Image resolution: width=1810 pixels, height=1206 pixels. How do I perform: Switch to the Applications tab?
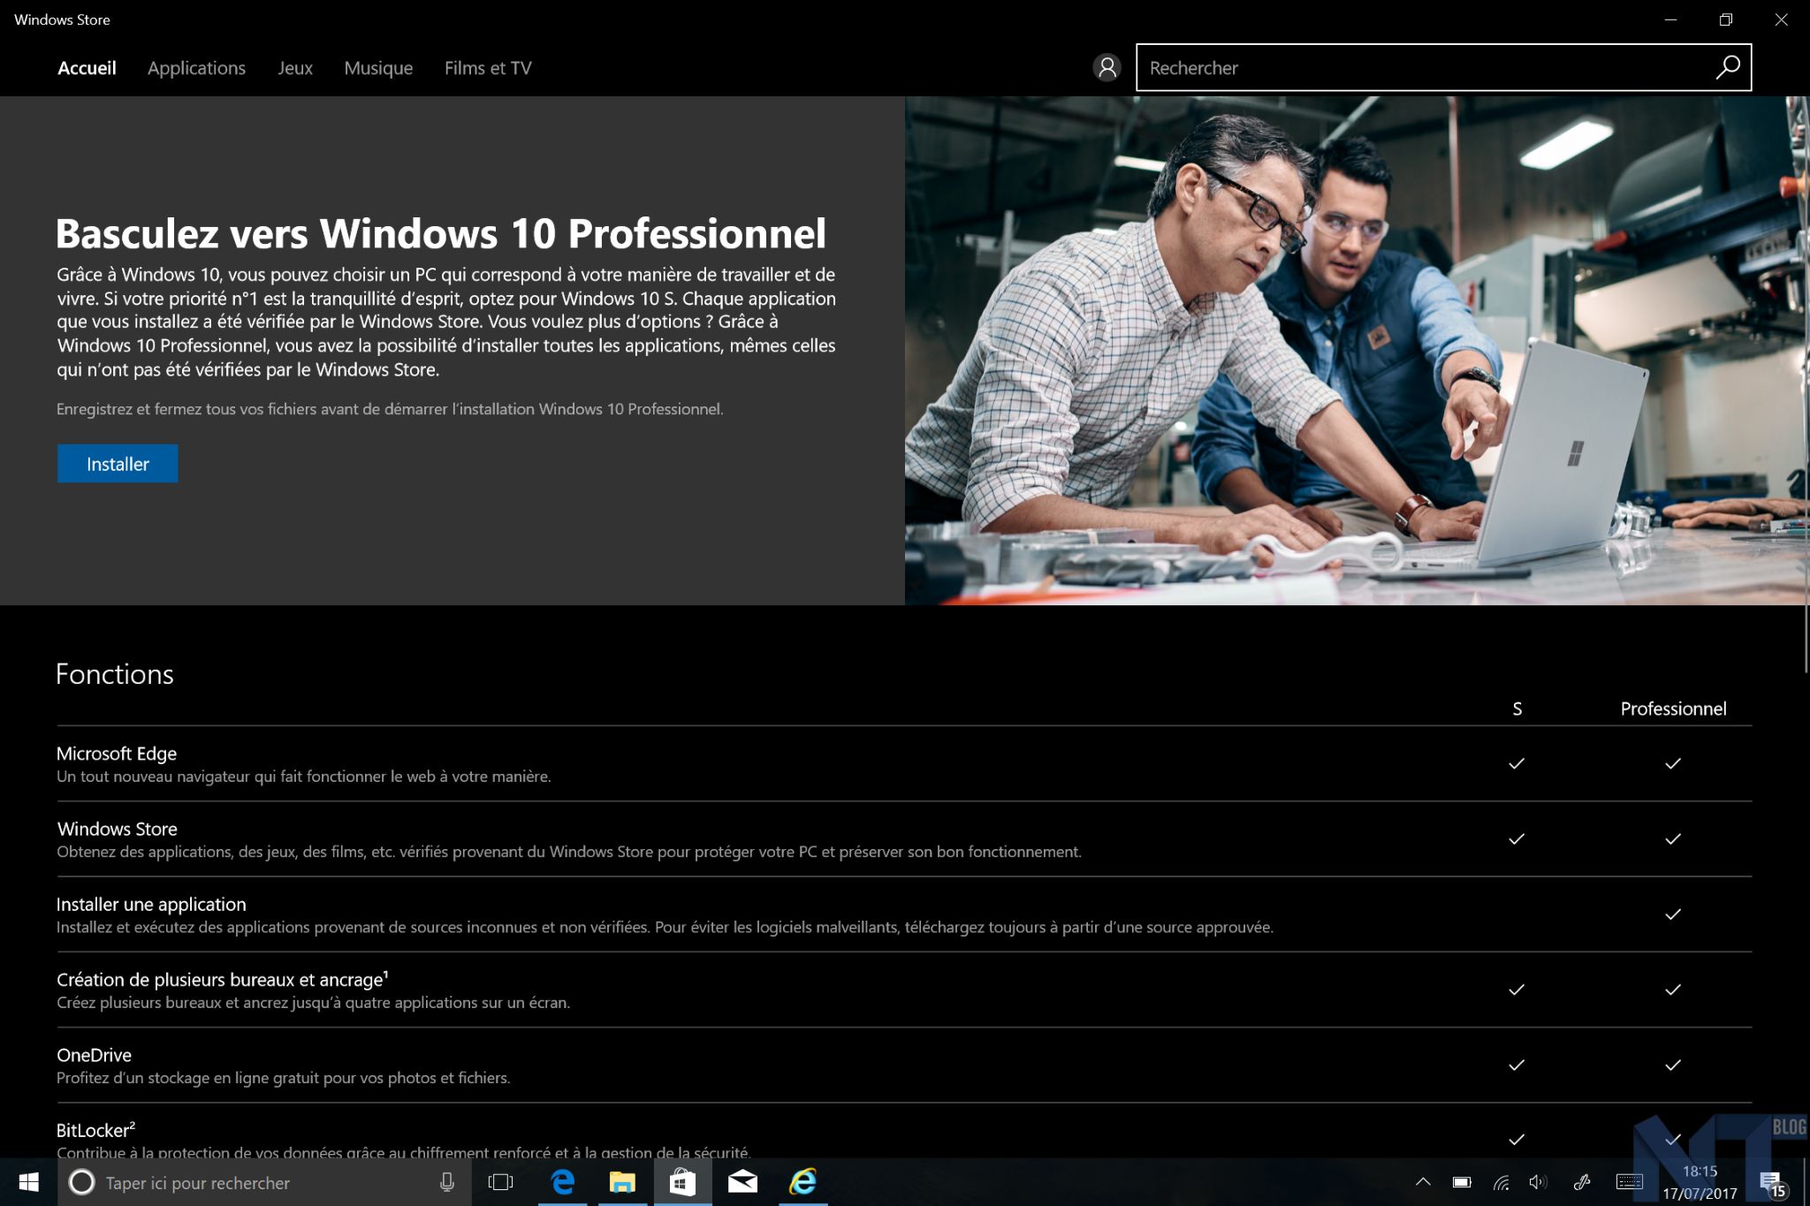tap(196, 68)
